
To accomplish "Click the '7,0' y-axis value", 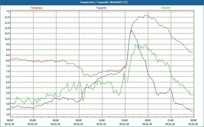I will point(8,71).
